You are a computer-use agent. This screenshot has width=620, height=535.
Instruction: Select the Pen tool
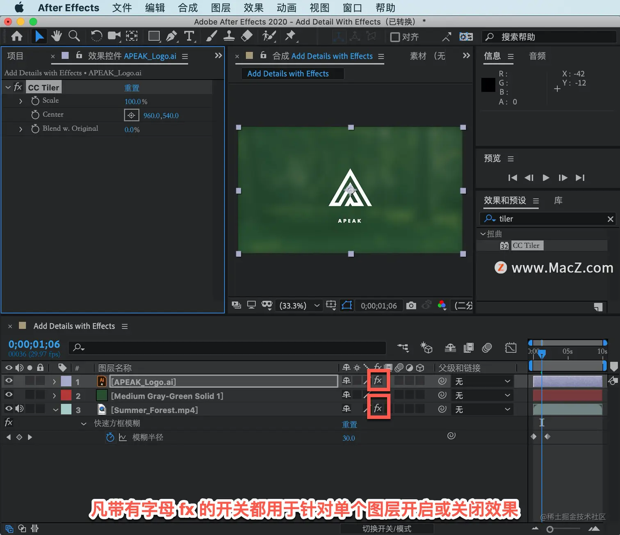171,37
